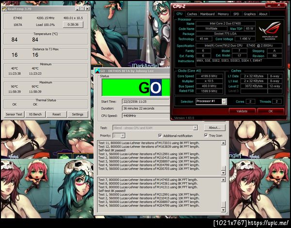Viewport: 291px width, 228px height.
Task: Click the CPU Speed field showing 4409MHz
Action: (x=145, y=116)
